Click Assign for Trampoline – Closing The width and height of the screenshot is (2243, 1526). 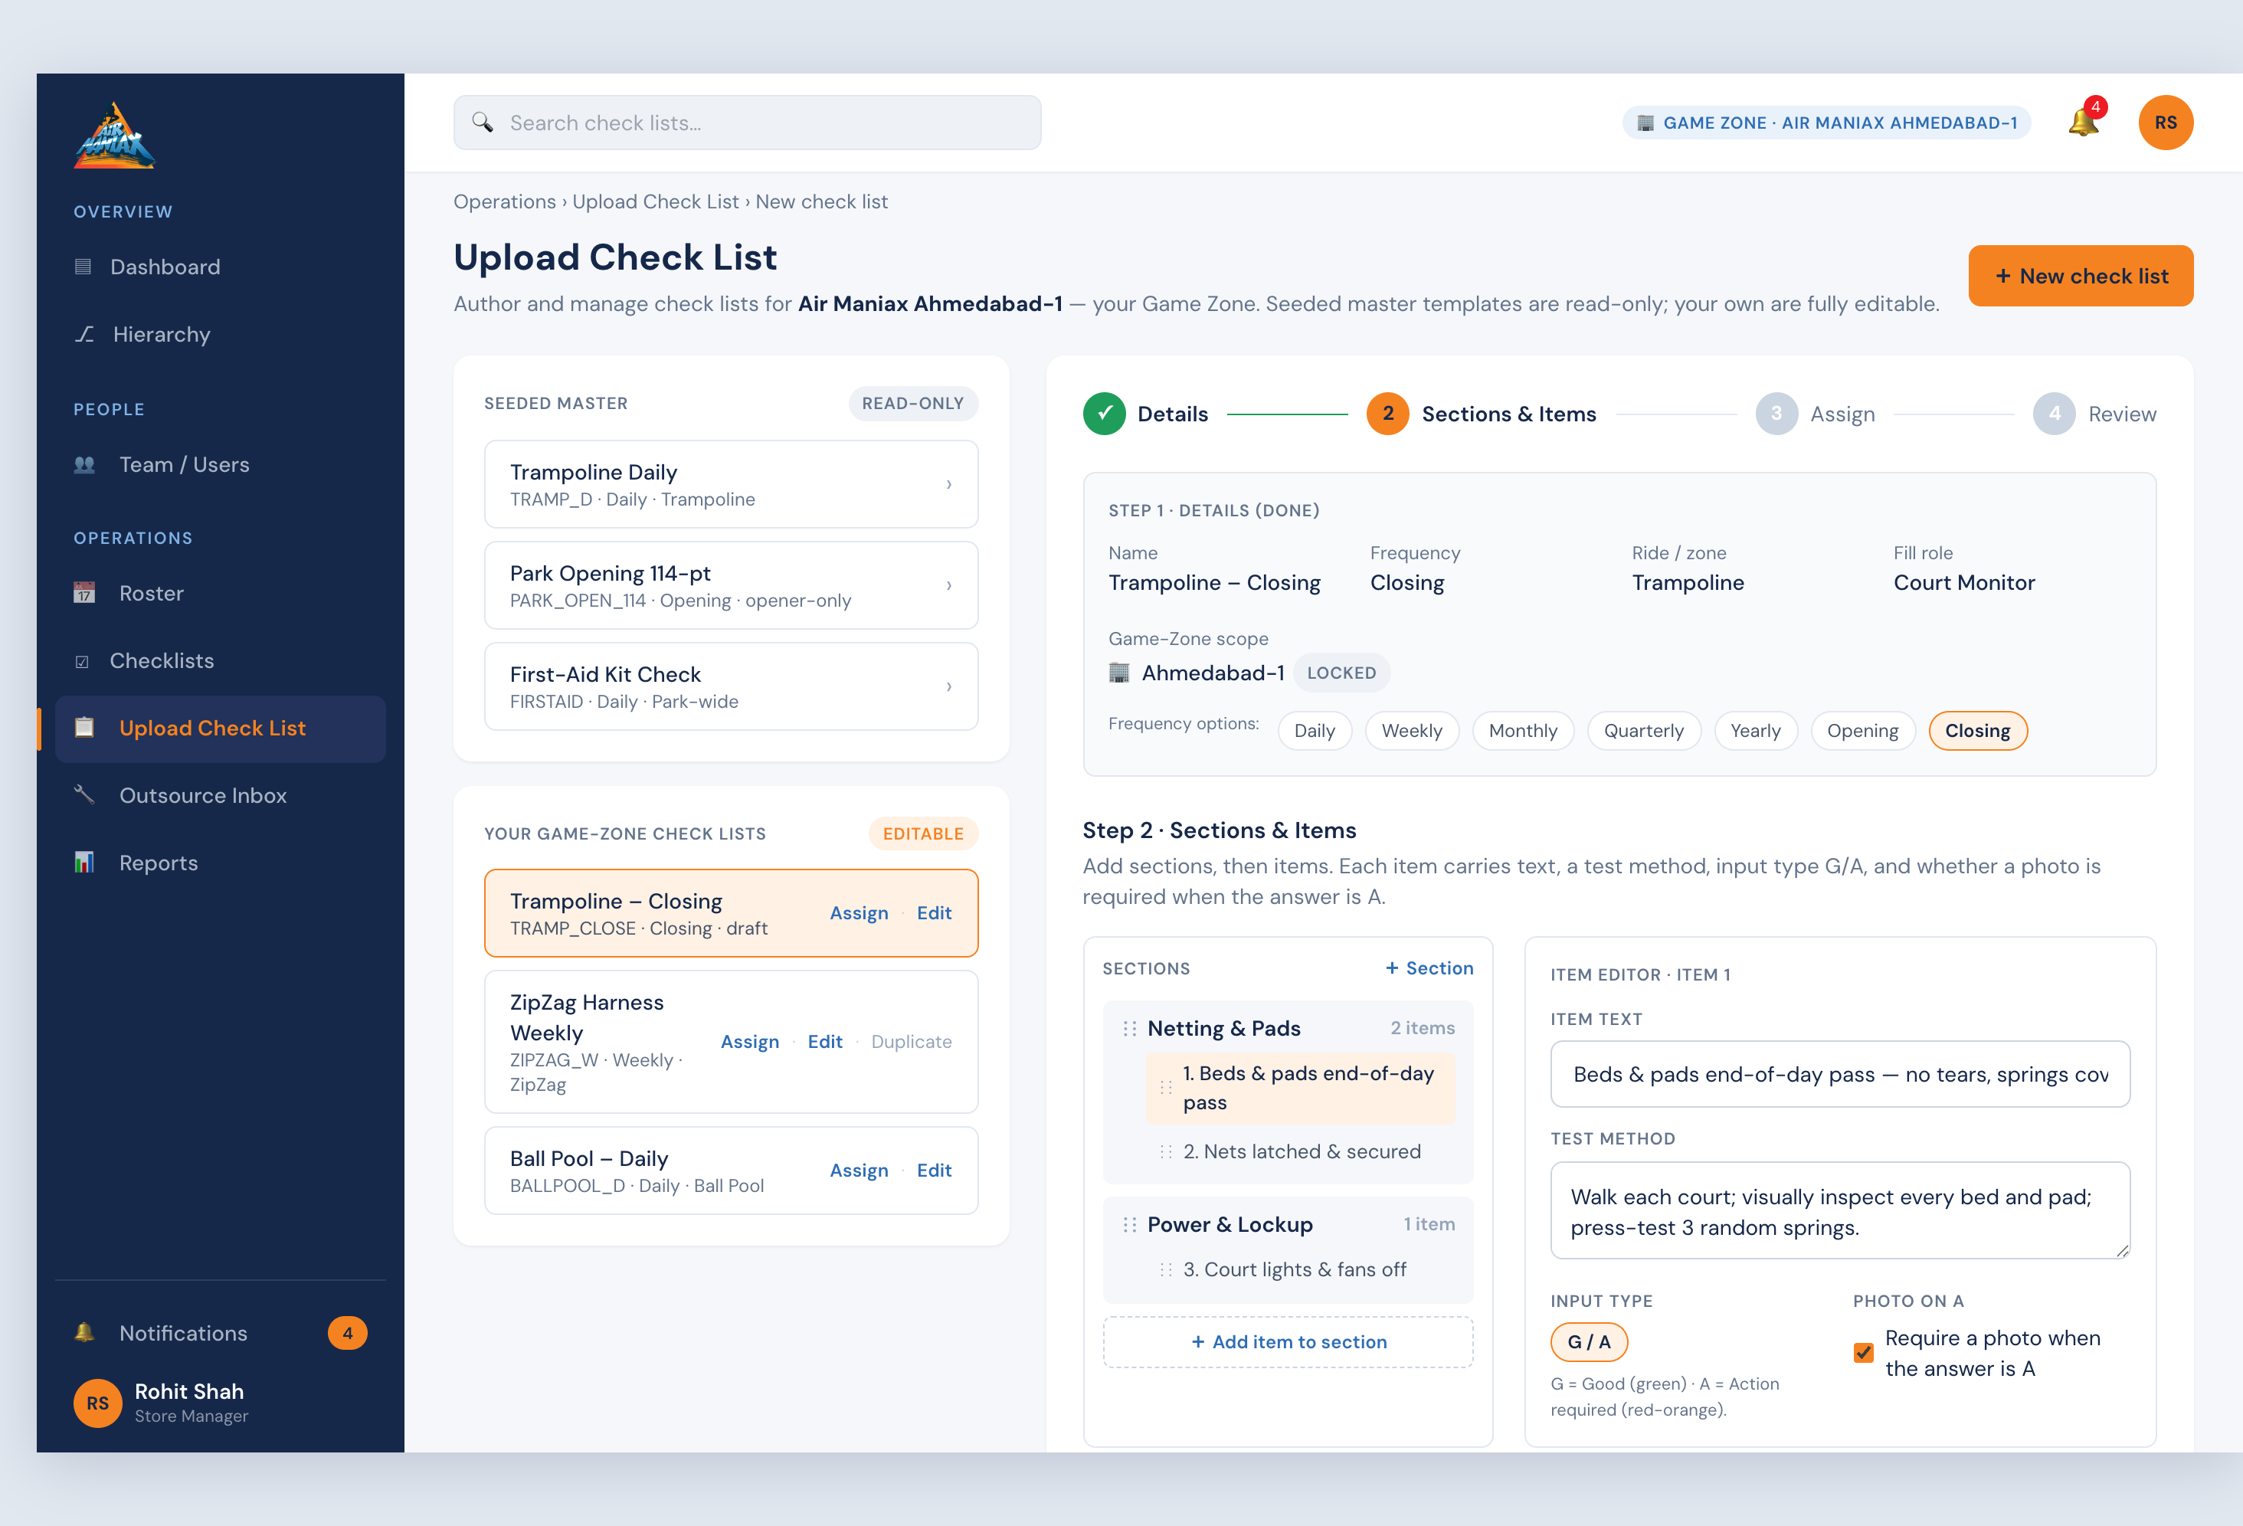(x=859, y=913)
